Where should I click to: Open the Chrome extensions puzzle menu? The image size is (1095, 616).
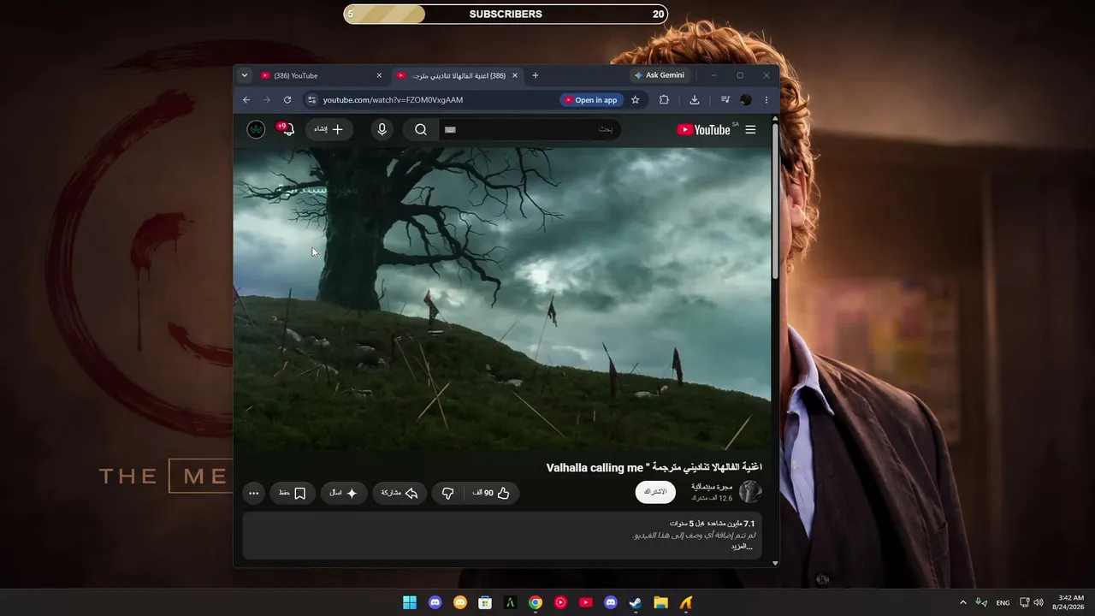[664, 100]
